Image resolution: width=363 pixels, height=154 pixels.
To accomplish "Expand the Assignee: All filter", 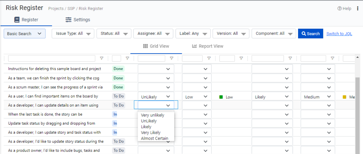I will click(x=153, y=34).
